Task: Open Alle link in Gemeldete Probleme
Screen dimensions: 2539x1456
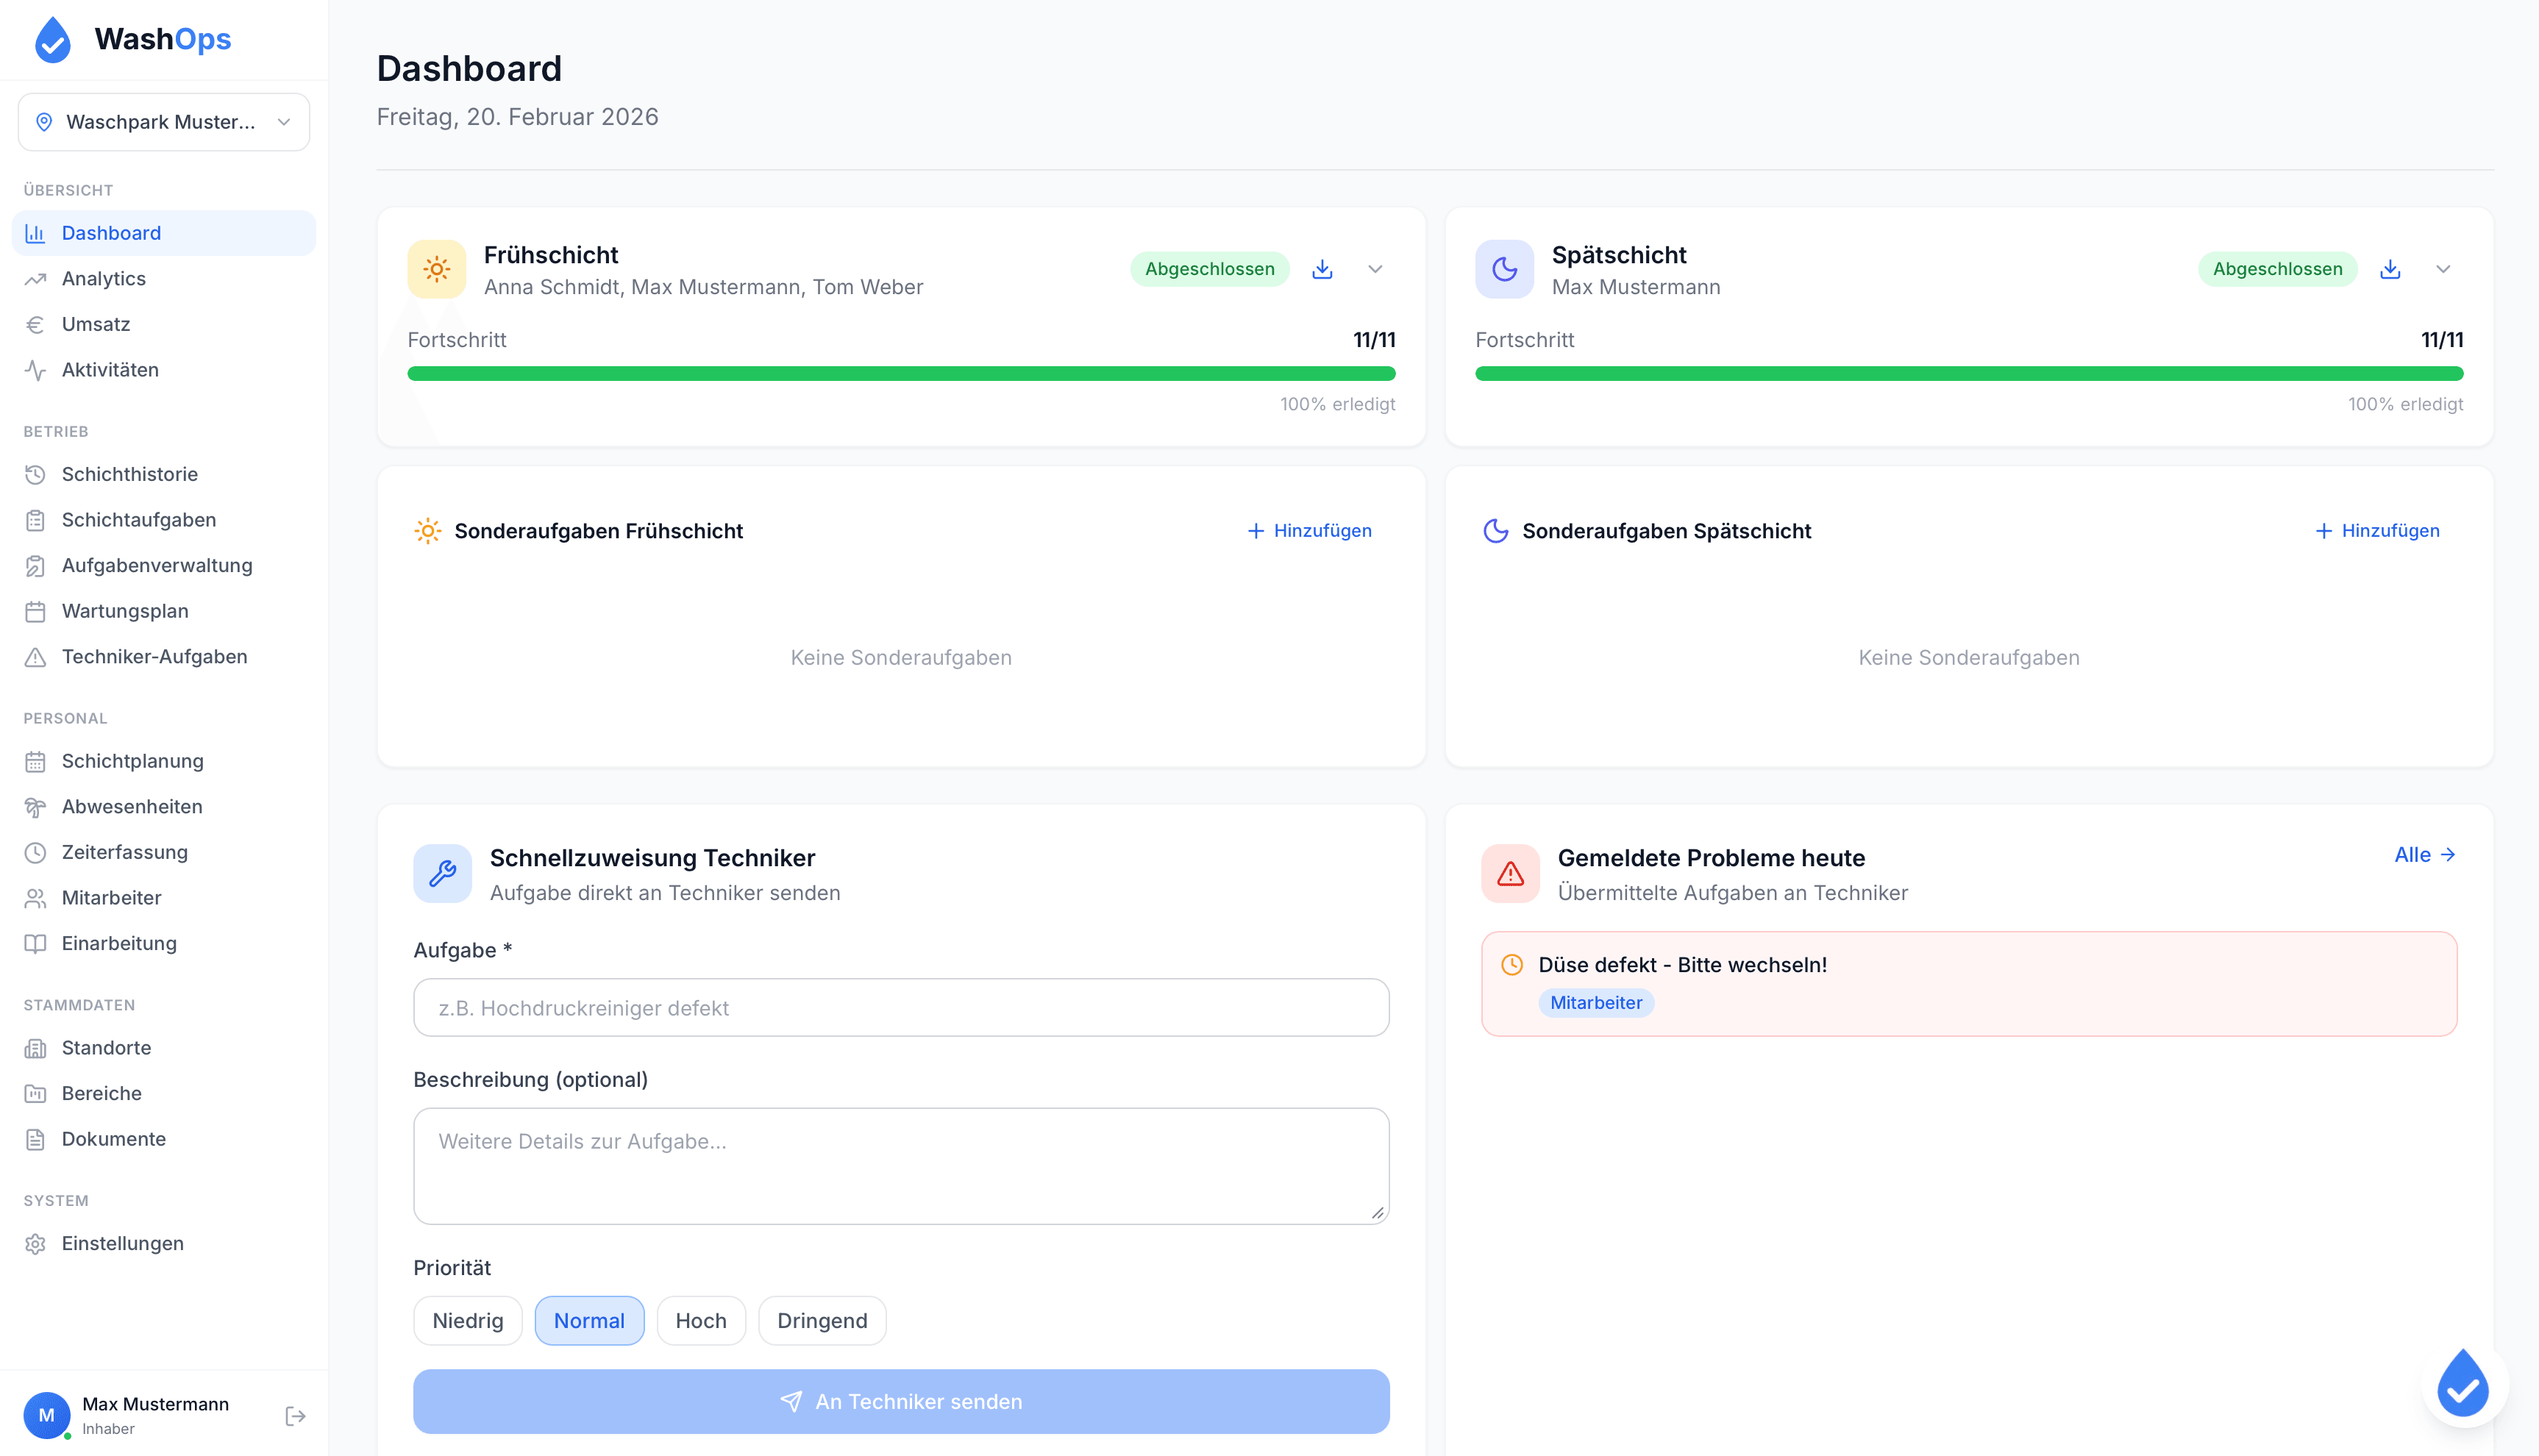Action: pyautogui.click(x=2424, y=855)
